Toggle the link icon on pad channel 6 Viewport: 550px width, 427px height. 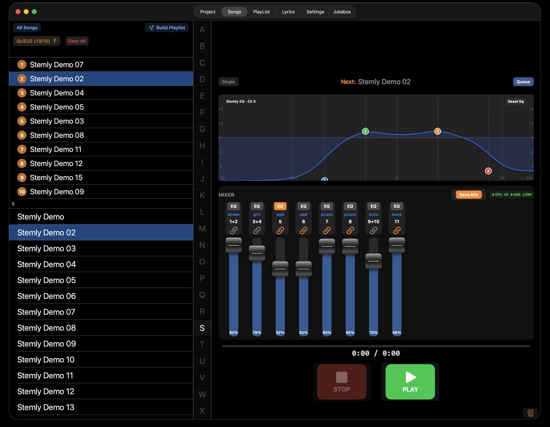[x=304, y=231]
